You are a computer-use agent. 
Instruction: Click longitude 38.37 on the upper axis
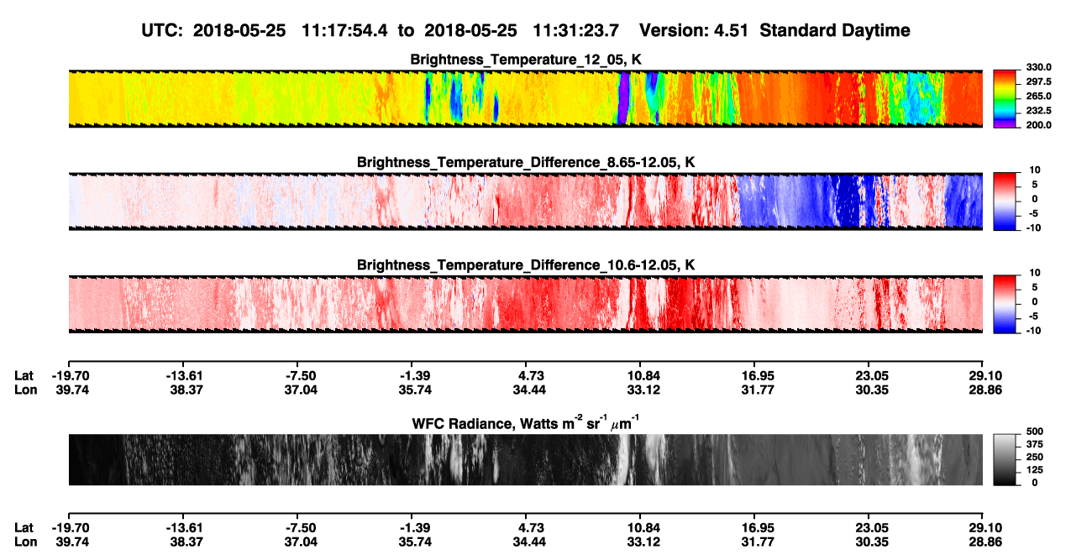[183, 390]
